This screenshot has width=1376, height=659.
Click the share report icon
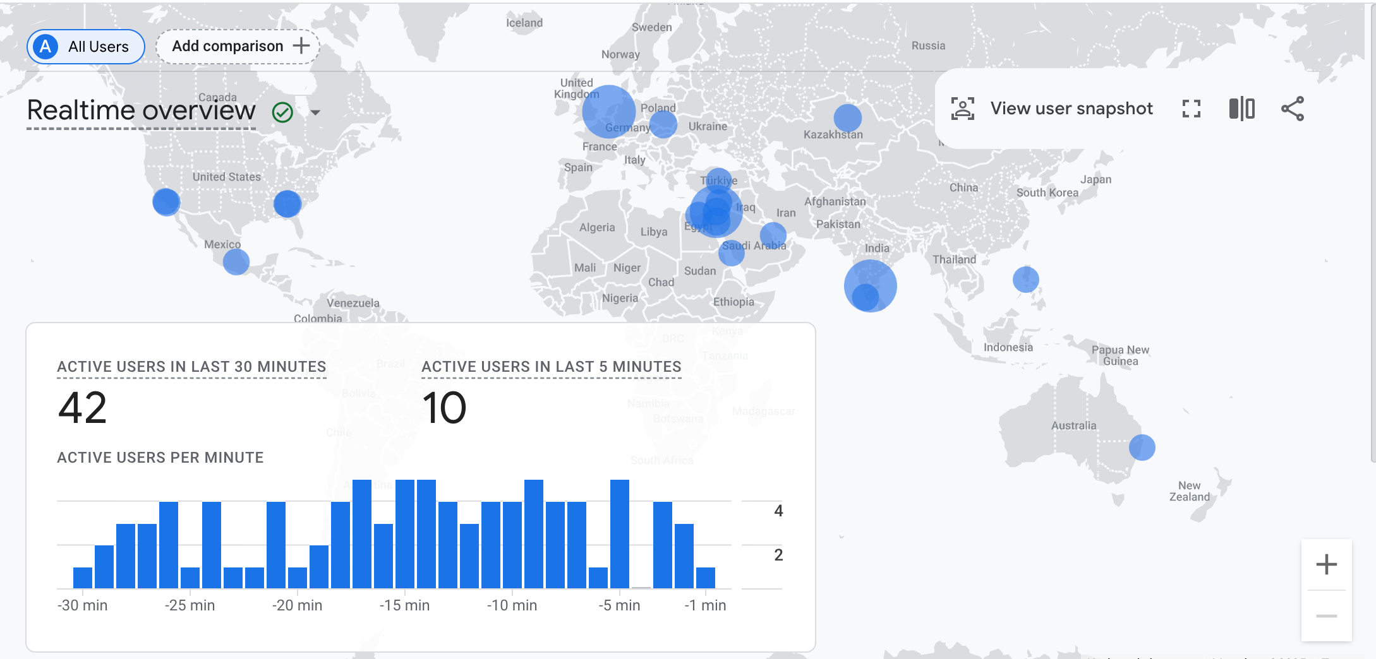tap(1292, 109)
